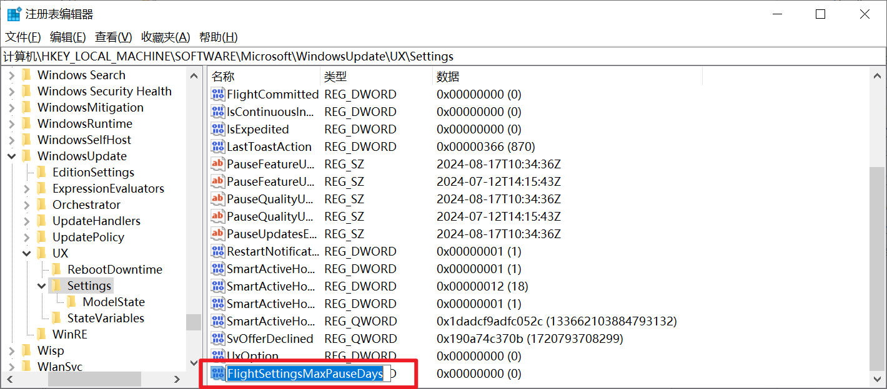Click the values pane scroll-down arrow
This screenshot has width=887, height=389.
pyautogui.click(x=877, y=378)
